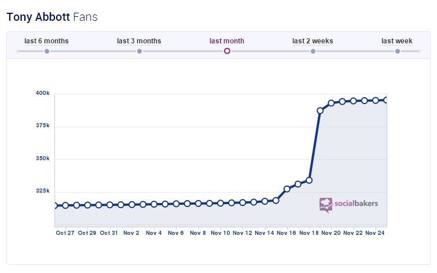Click the Nov 19 data point on chart
The height and width of the screenshot is (273, 437).
[x=320, y=110]
